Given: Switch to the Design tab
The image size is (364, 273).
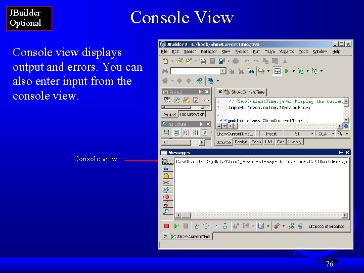Looking at the screenshot, I should pos(241,142).
